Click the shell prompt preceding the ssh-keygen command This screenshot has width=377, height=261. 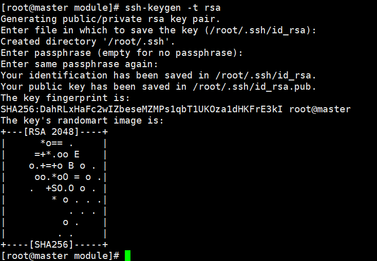point(60,7)
